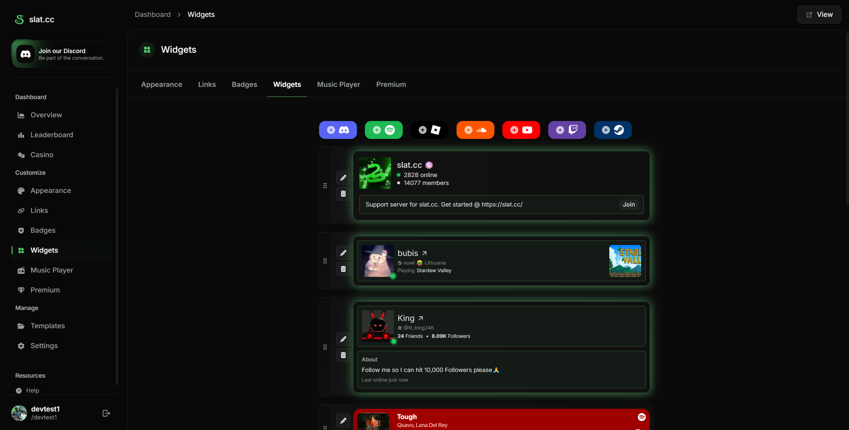Viewport: 849px width, 430px height.
Task: Click the Spotify logo on Tough widget
Action: pos(641,417)
